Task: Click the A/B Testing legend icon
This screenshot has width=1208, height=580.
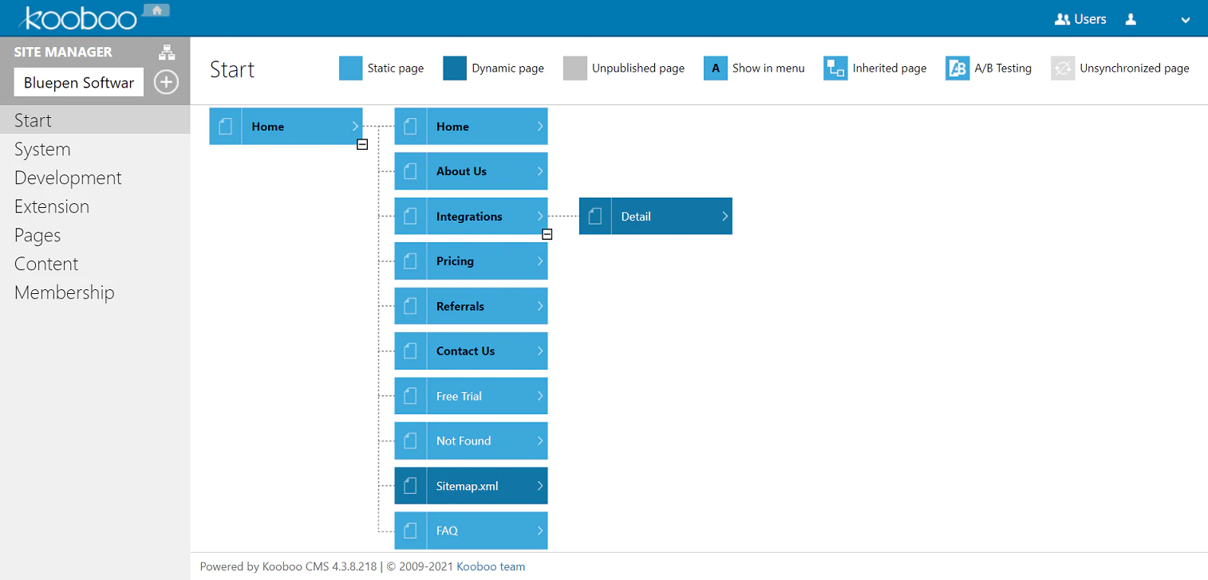Action: coord(957,69)
